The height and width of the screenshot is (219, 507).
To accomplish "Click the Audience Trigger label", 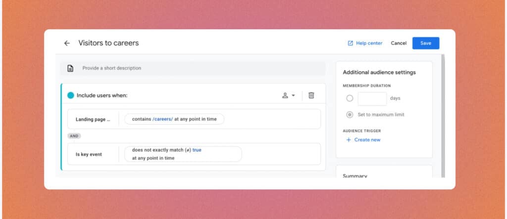I will 362,131.
